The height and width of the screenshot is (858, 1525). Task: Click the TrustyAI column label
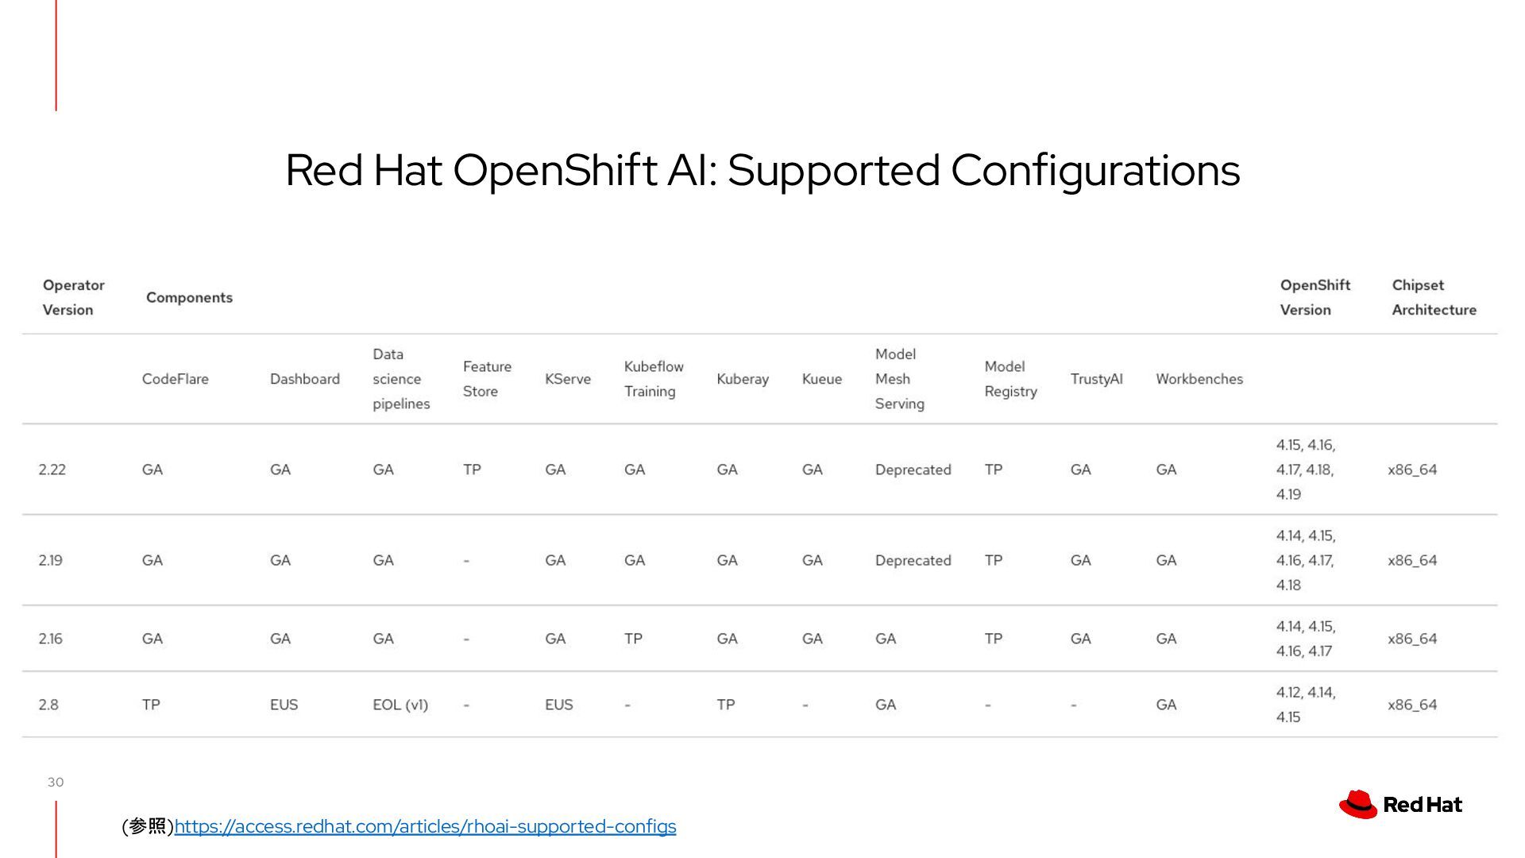point(1096,379)
